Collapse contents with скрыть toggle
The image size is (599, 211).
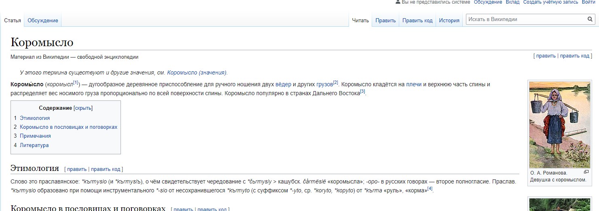tap(83, 108)
